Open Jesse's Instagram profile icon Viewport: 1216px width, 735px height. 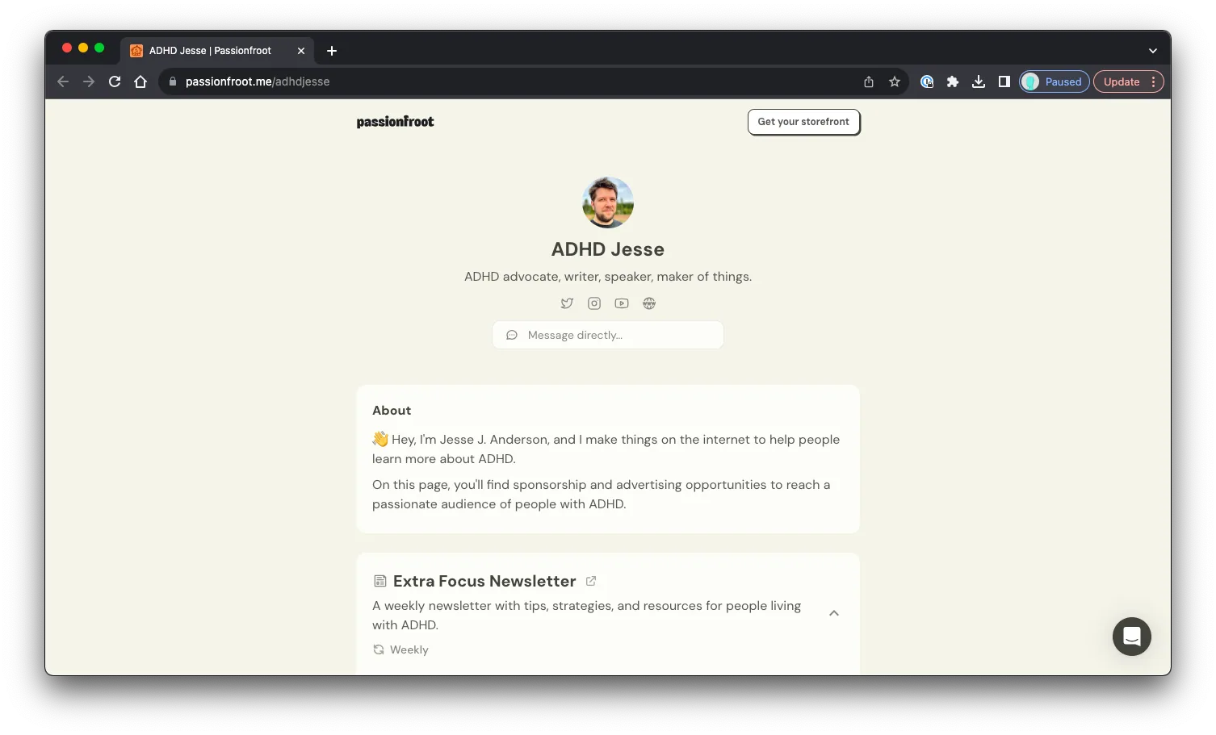coord(594,303)
